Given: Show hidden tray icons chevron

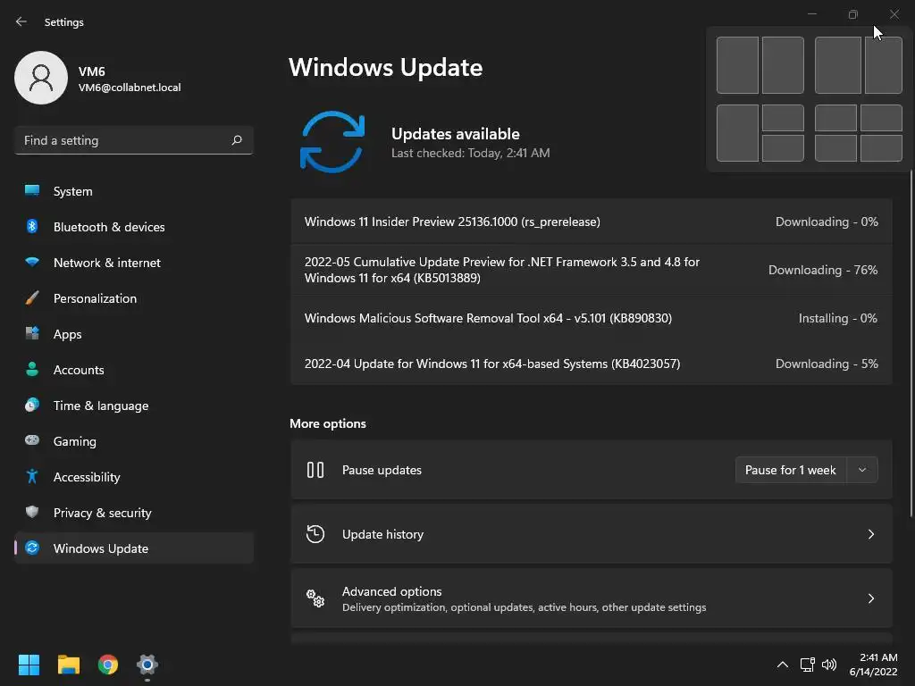Looking at the screenshot, I should 783,665.
